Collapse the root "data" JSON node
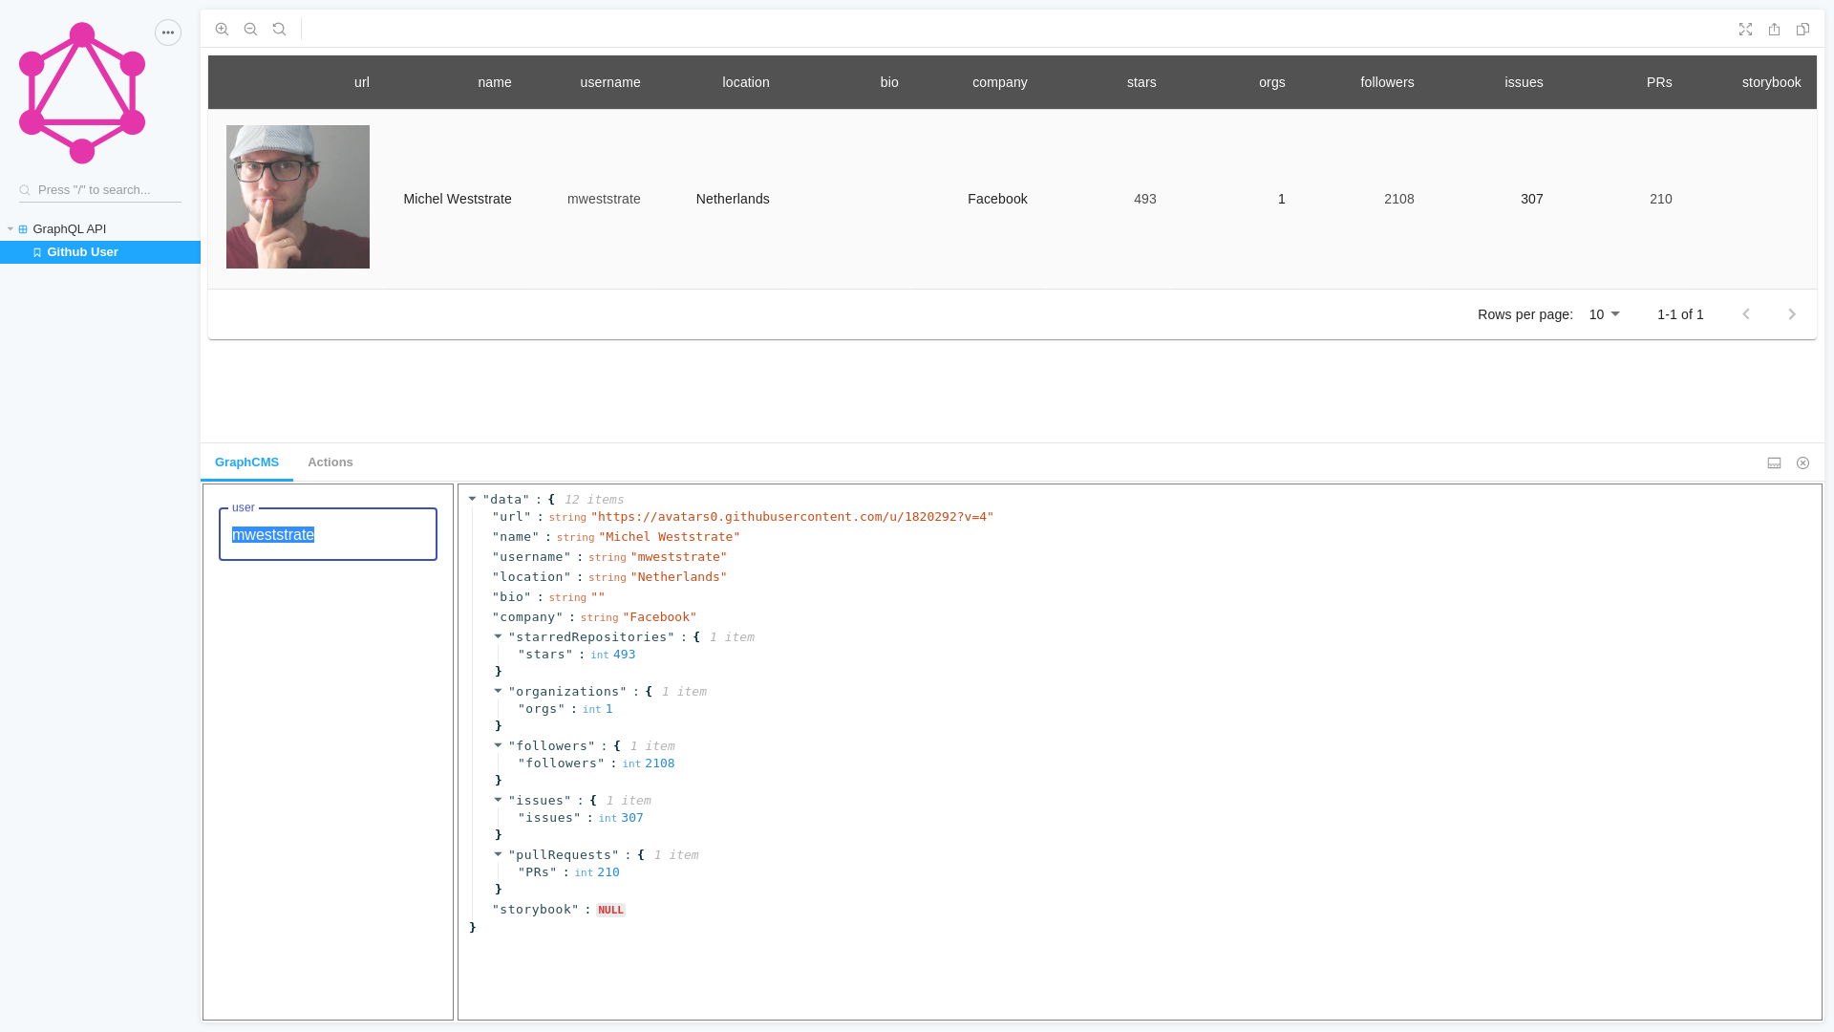Screen dimensions: 1834x1032 [x=472, y=499]
